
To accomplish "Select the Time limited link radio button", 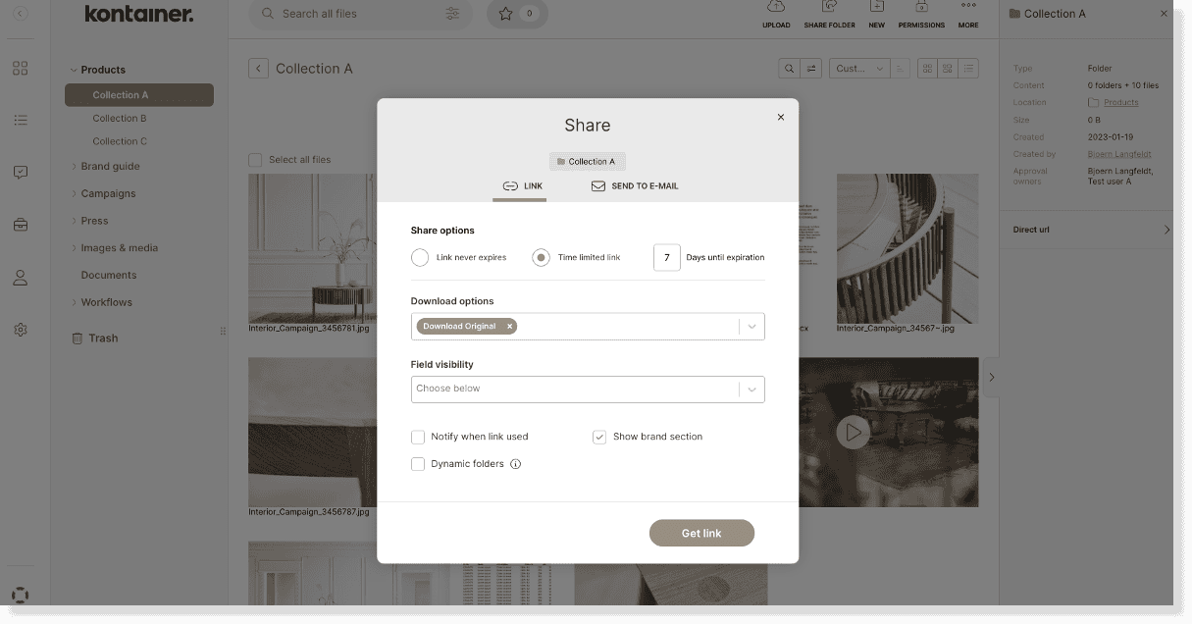I will 541,257.
